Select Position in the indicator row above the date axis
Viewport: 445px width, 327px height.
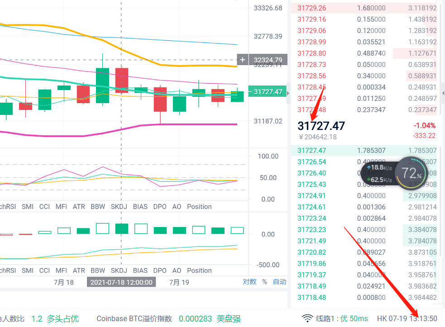coord(199,270)
